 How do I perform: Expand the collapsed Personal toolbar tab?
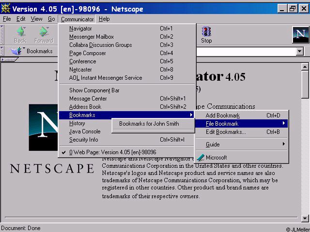pos(9,59)
